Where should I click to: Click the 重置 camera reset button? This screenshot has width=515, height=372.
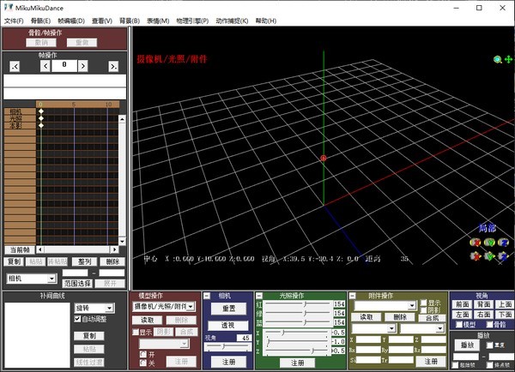[228, 309]
